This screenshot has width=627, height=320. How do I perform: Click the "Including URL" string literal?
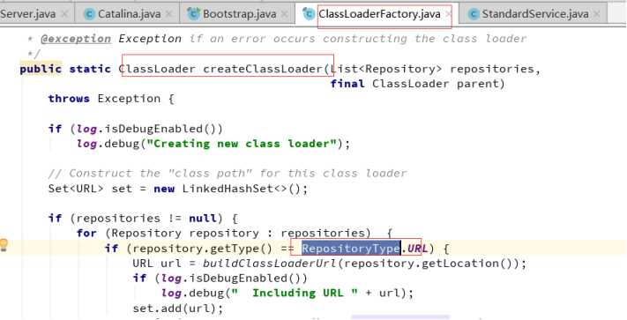tap(295, 293)
